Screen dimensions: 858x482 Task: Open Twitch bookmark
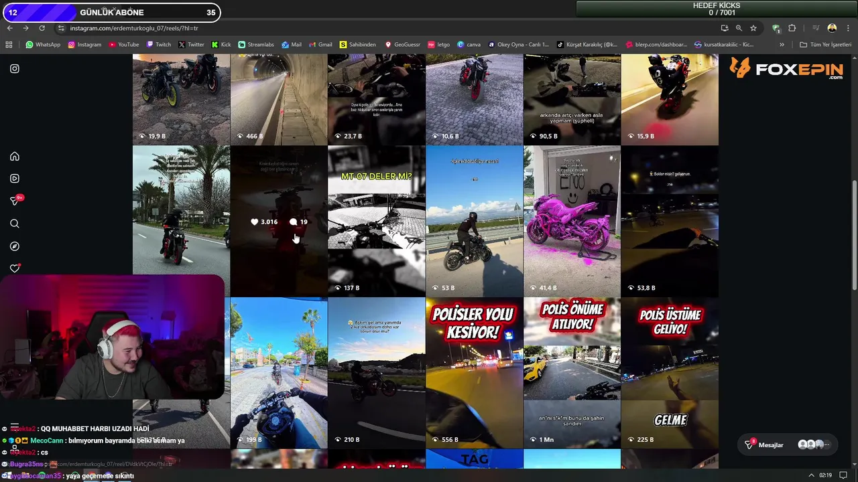pyautogui.click(x=159, y=45)
